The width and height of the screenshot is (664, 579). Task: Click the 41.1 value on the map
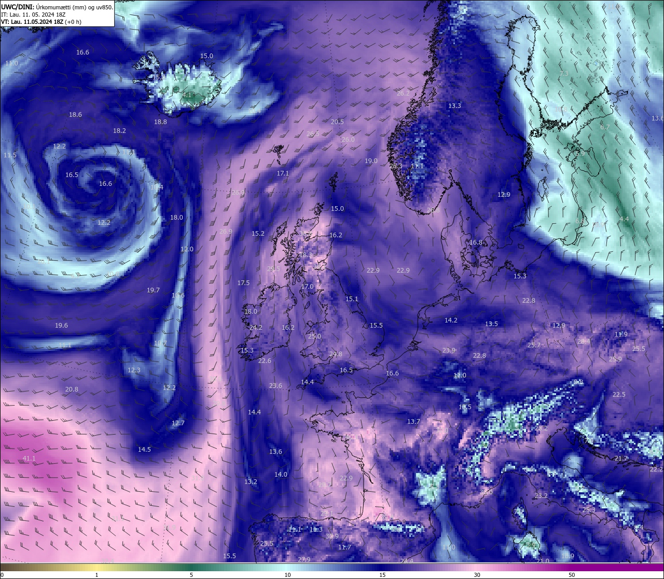click(30, 459)
